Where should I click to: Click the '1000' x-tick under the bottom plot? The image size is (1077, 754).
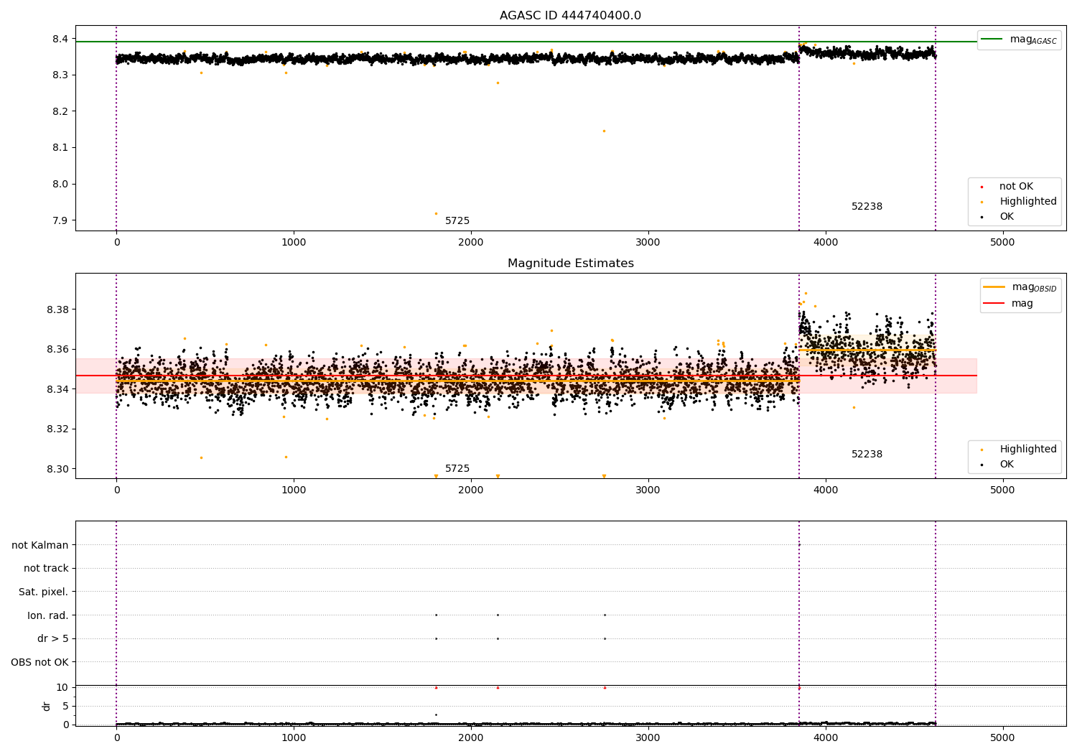tap(294, 738)
